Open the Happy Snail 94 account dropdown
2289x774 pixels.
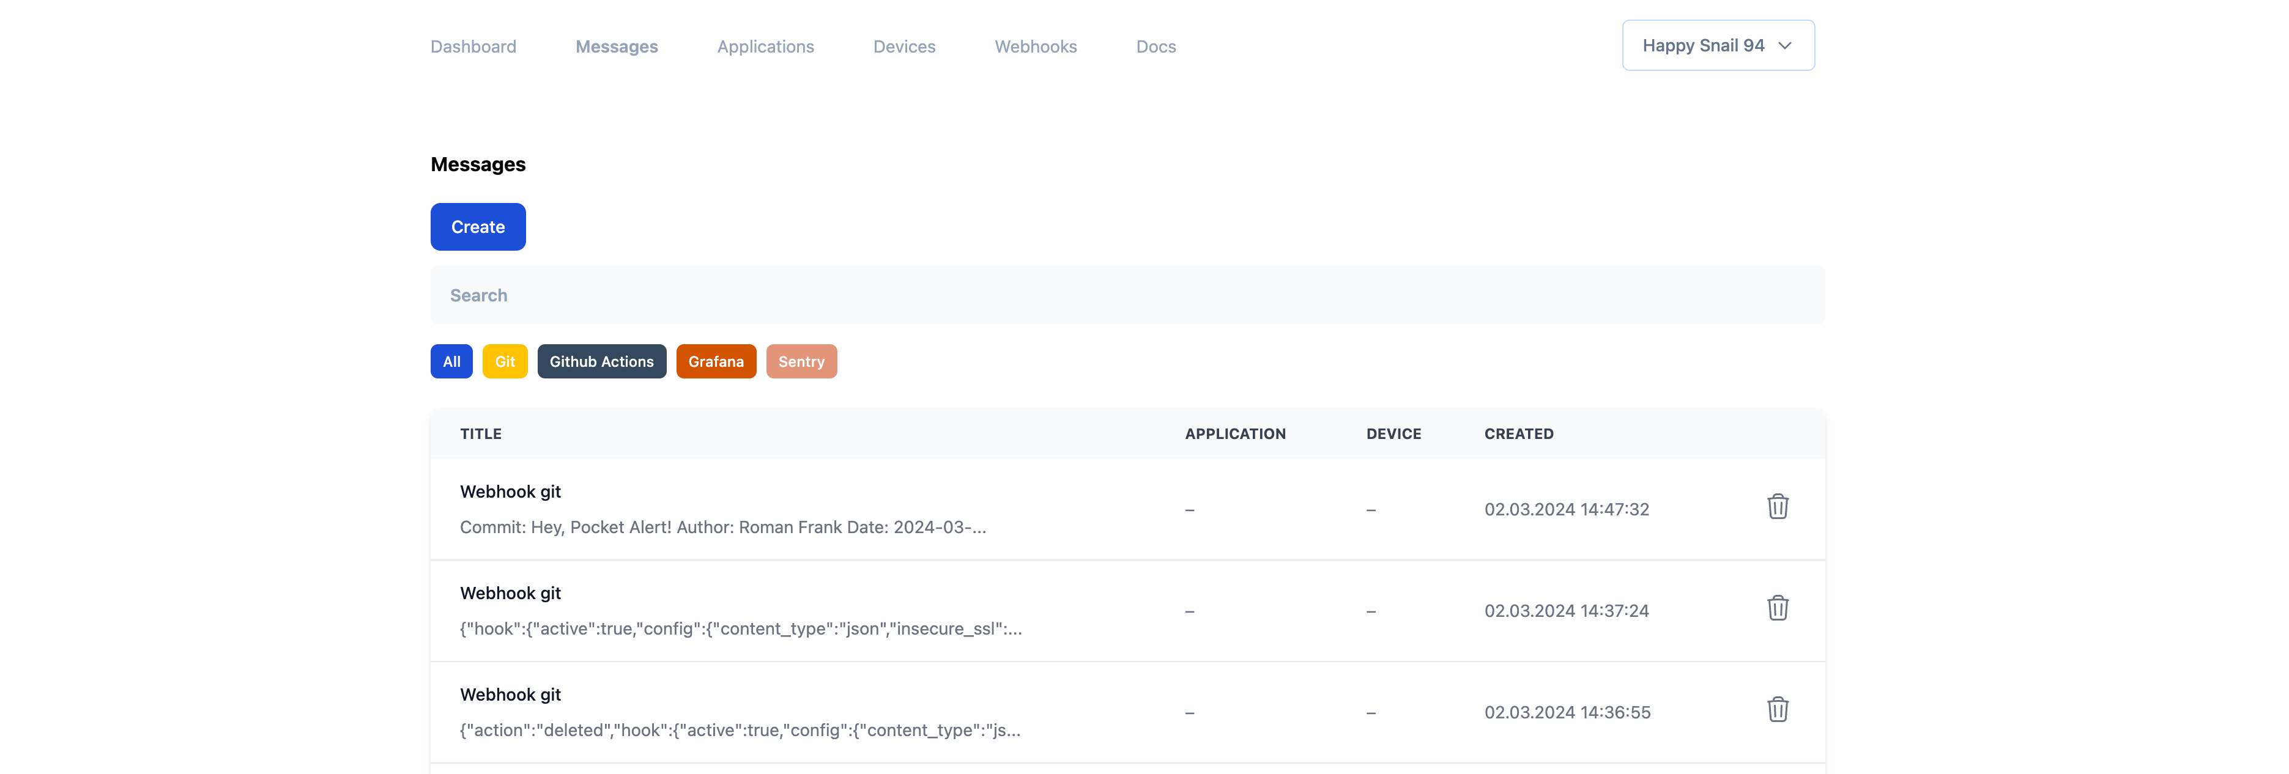point(1718,45)
